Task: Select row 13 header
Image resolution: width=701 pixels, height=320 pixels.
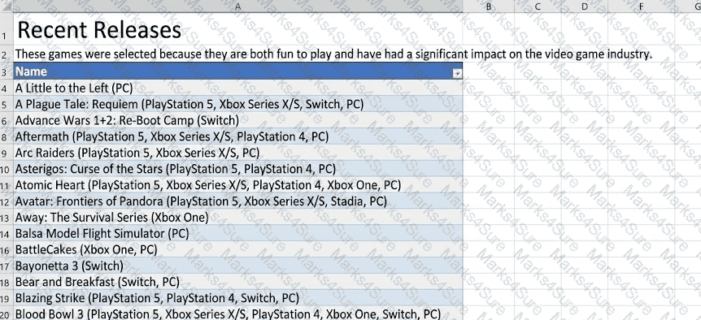Action: [x=7, y=218]
